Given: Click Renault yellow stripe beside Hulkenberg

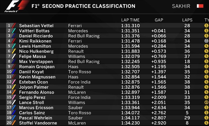Looking at the screenshot, I should point(14,51).
